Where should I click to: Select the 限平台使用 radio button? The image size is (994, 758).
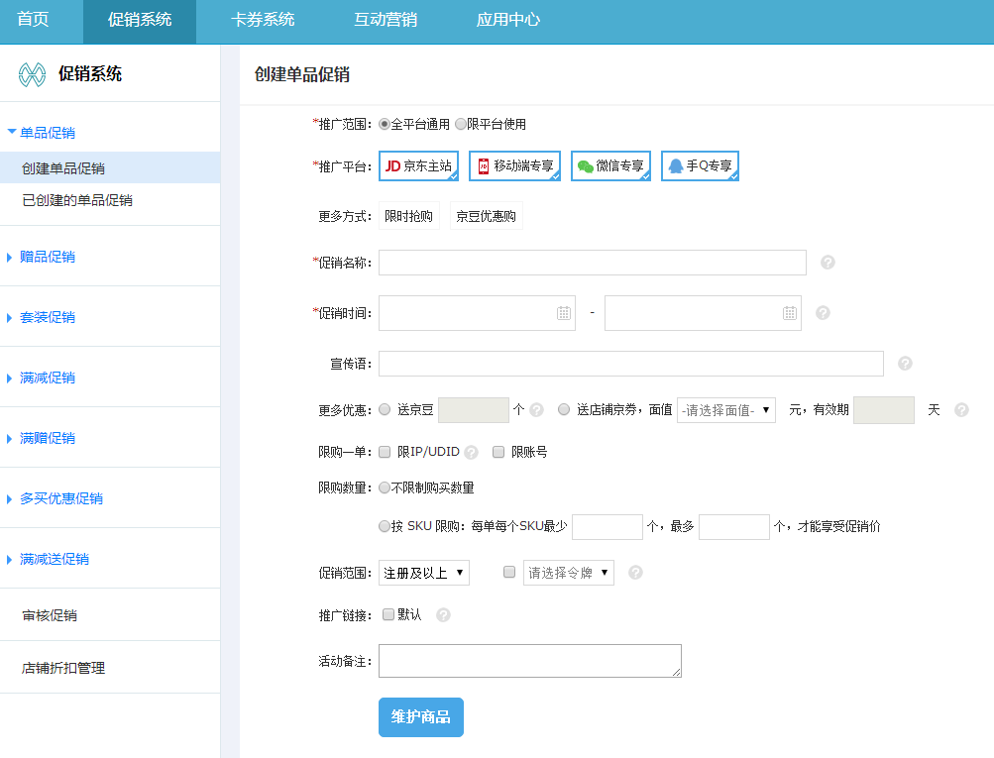pos(461,125)
